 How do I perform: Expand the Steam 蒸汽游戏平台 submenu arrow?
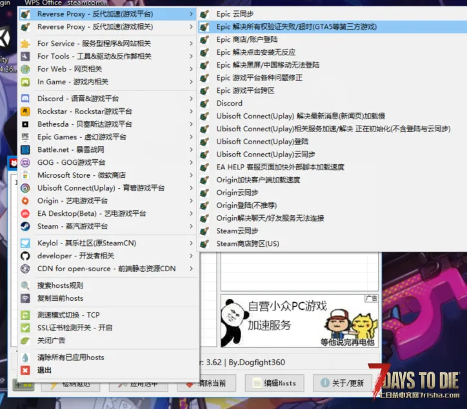[x=191, y=226]
